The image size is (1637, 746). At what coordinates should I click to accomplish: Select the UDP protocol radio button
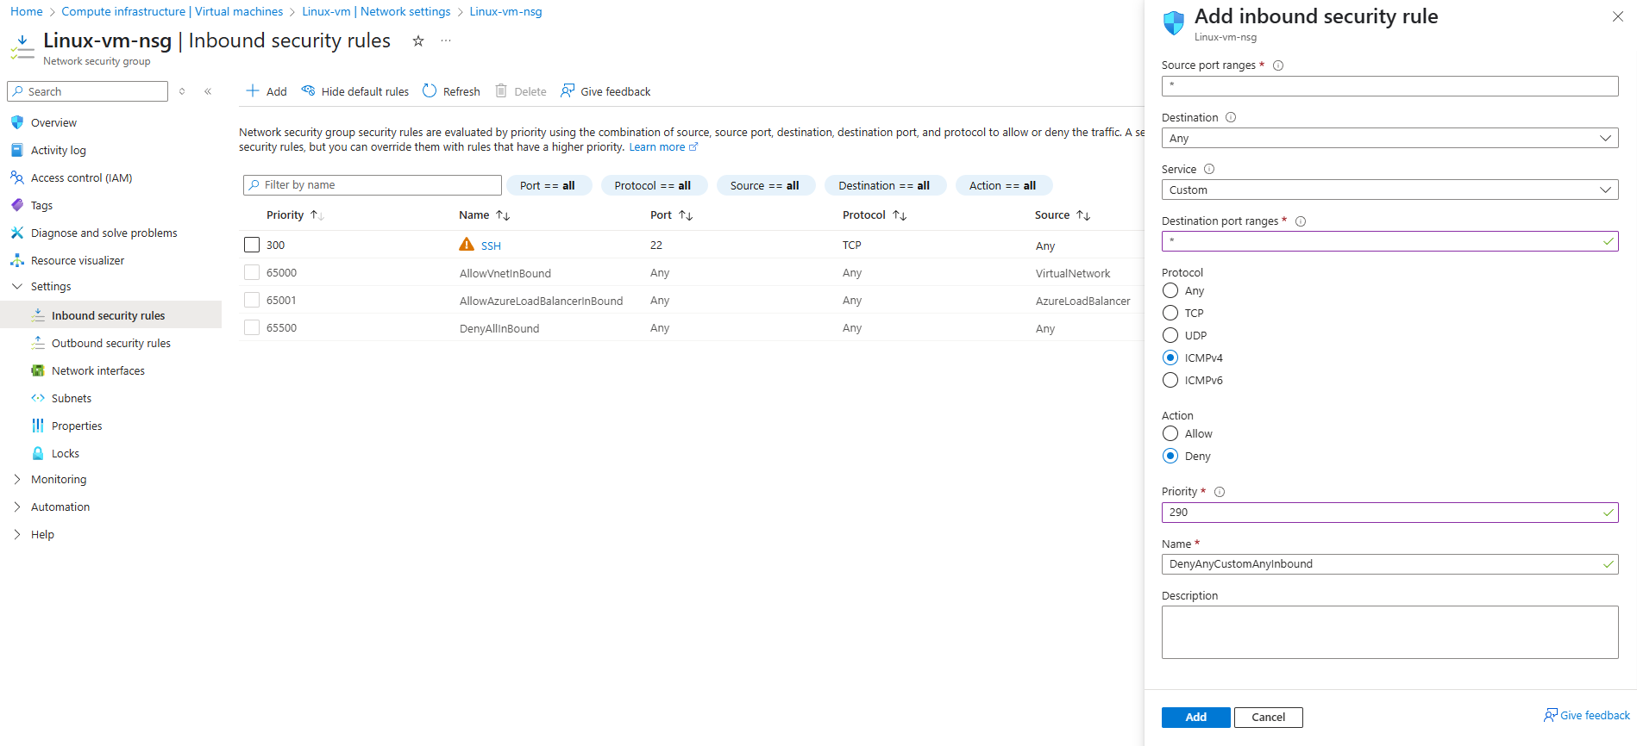1170,335
